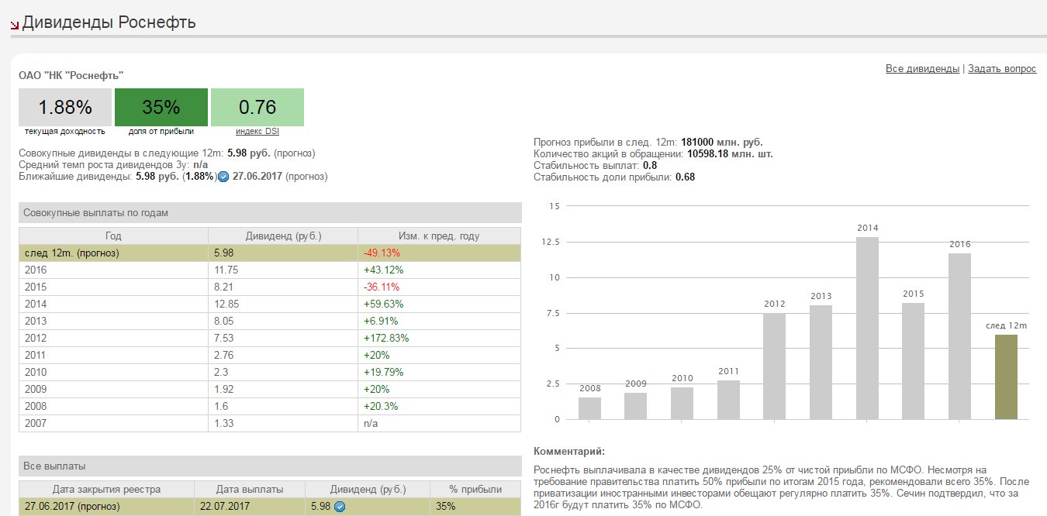This screenshot has width=1047, height=516.
Task: Click the light green 0.76 DSI box
Action: (x=257, y=107)
